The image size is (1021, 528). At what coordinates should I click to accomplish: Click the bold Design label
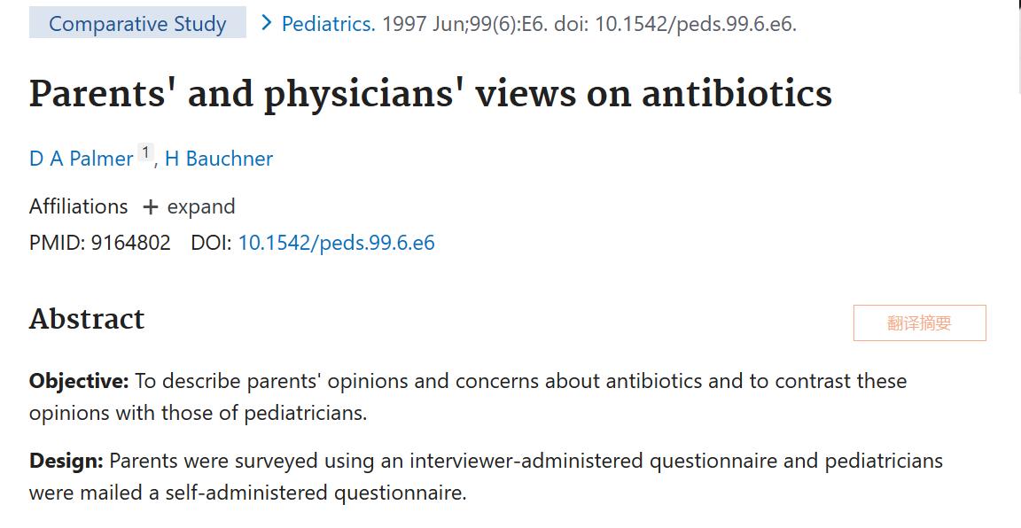[x=66, y=461]
